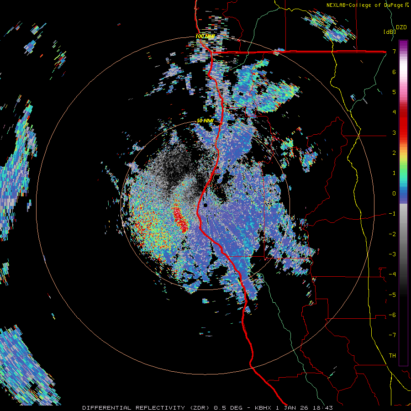Click the TH label on color scale

(x=392, y=356)
